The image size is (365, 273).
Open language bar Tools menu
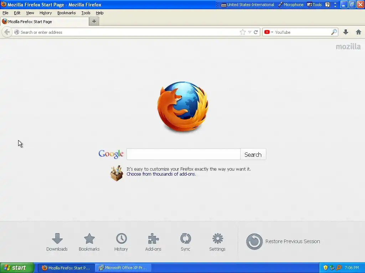(314, 5)
